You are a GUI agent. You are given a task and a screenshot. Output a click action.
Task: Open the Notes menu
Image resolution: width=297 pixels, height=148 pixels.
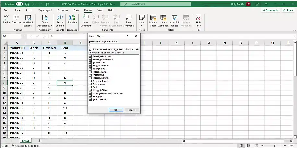pos(142,21)
